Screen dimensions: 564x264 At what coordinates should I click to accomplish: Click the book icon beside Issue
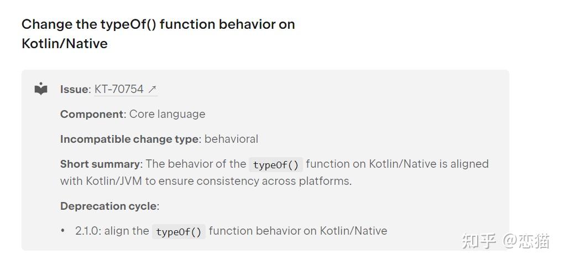pos(41,89)
